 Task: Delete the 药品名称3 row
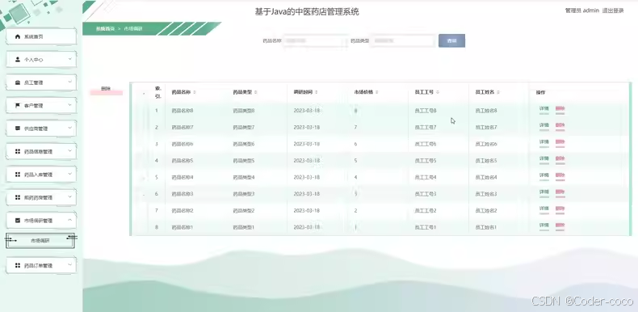tap(560, 192)
